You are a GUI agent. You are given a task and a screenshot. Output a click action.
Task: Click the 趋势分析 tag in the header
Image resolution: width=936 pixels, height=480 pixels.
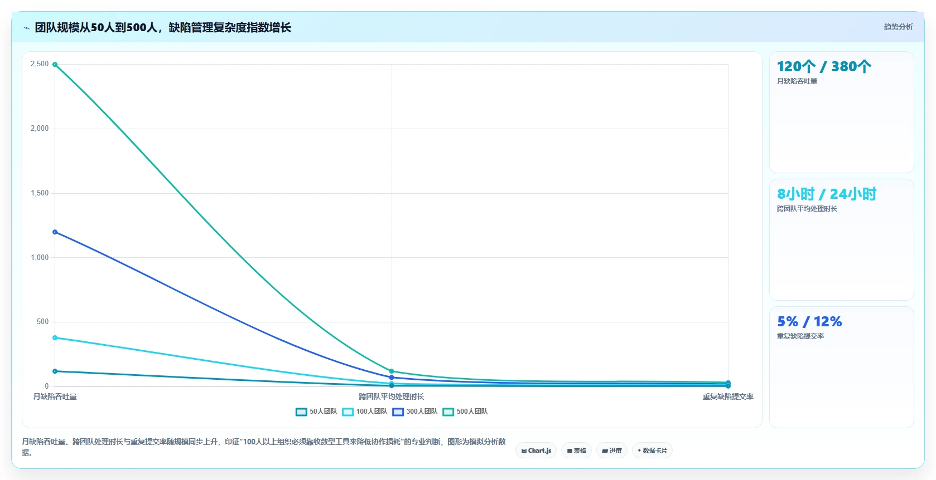898,27
